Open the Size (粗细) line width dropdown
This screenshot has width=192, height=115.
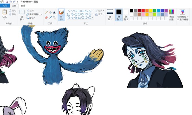point(110,15)
